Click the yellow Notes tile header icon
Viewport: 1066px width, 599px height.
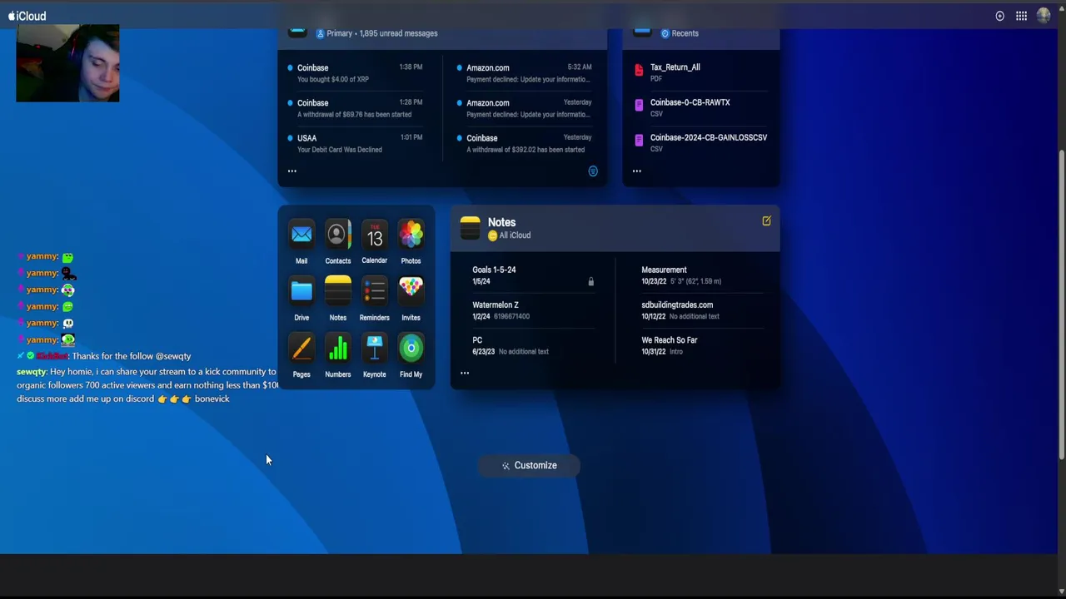point(470,228)
